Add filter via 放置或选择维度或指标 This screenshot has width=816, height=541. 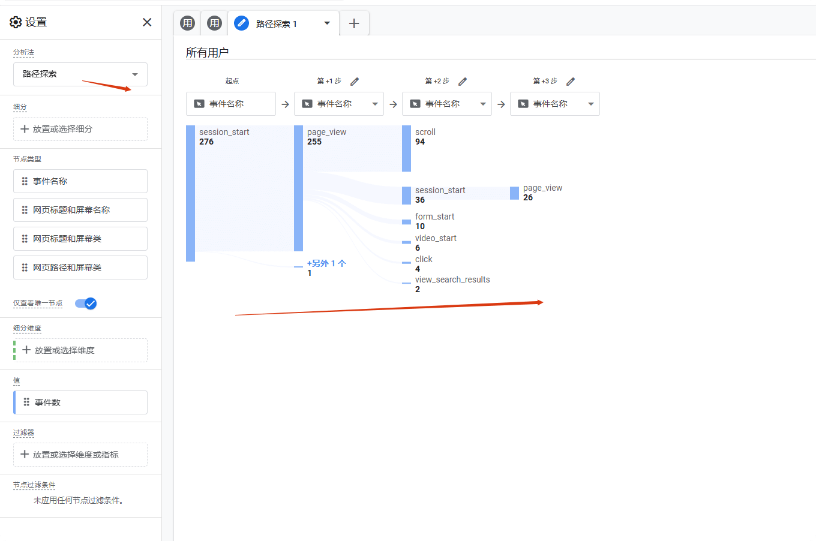(80, 455)
